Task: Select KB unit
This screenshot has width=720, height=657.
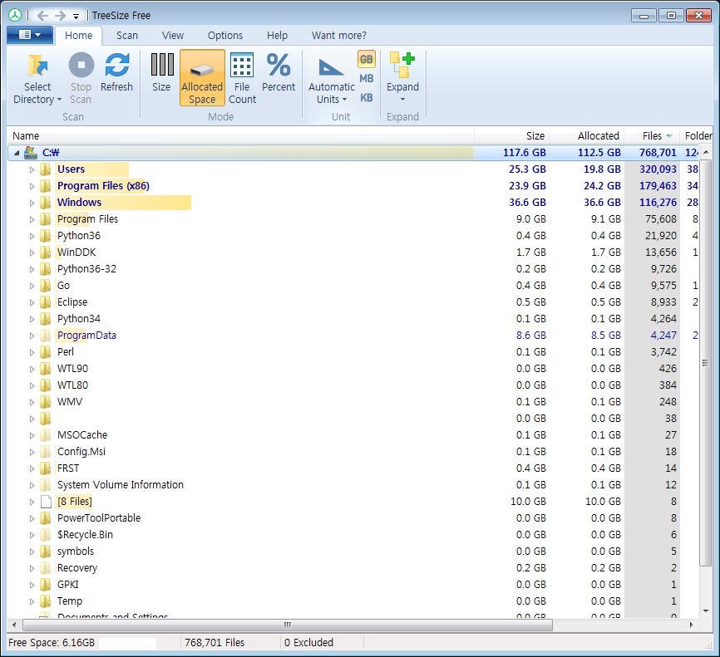Action: (x=366, y=98)
